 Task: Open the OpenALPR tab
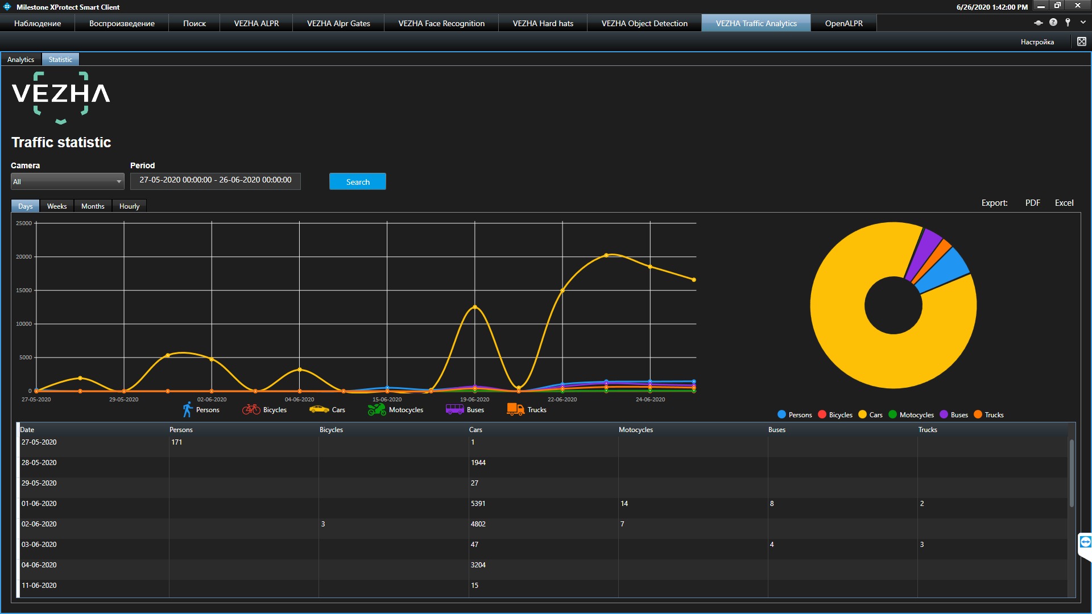click(843, 23)
